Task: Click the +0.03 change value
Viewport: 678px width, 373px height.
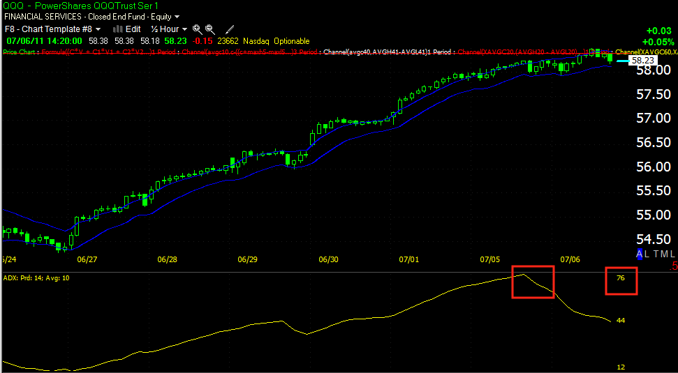Action: coord(660,31)
